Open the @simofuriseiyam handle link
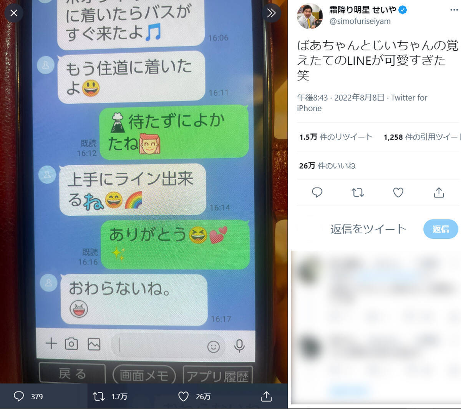The image size is (461, 409). 360,22
